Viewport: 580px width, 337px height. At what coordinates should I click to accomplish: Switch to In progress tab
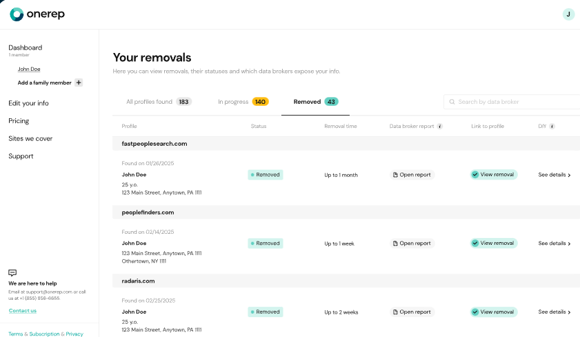(243, 102)
